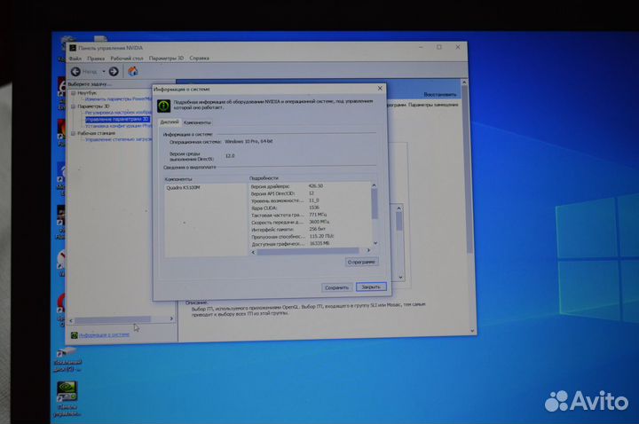Open the Параметры 3D menu
The image size is (639, 424).
tap(166, 59)
